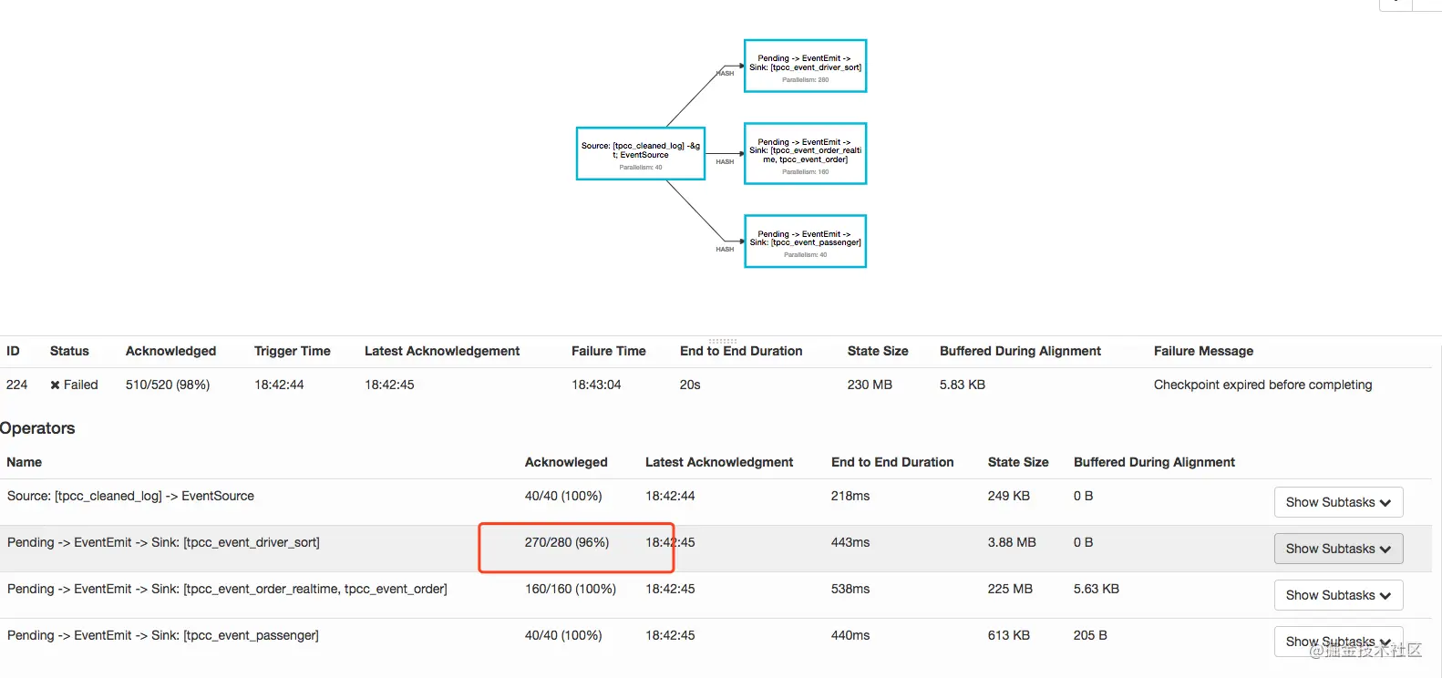Expand Show Subtasks for Source tpcc_cleaned_log row
The height and width of the screenshot is (678, 1442).
[x=1338, y=502]
